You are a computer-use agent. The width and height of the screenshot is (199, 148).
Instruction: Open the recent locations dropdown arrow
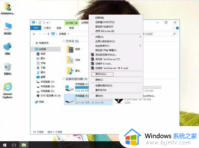pyautogui.click(x=44, y=34)
